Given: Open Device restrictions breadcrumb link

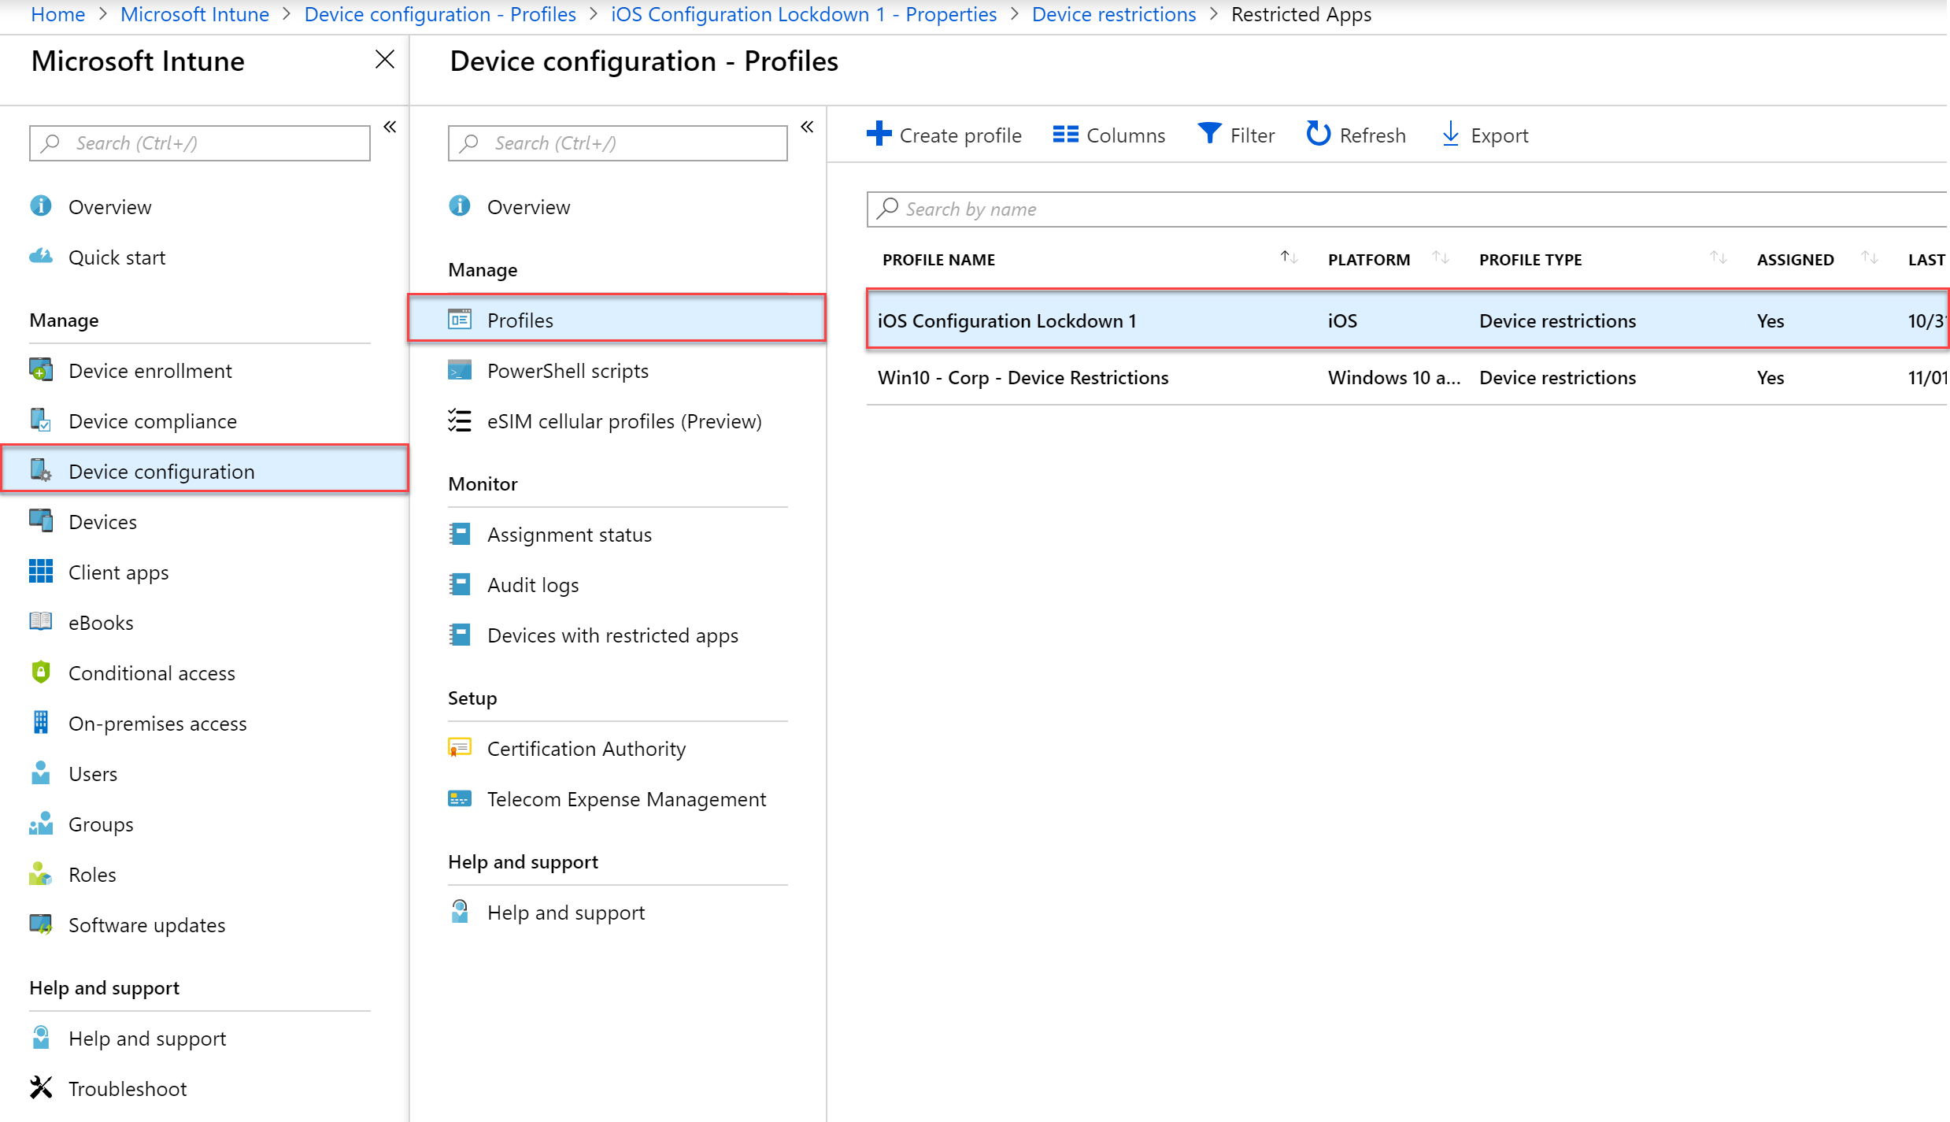Looking at the screenshot, I should tap(1114, 14).
